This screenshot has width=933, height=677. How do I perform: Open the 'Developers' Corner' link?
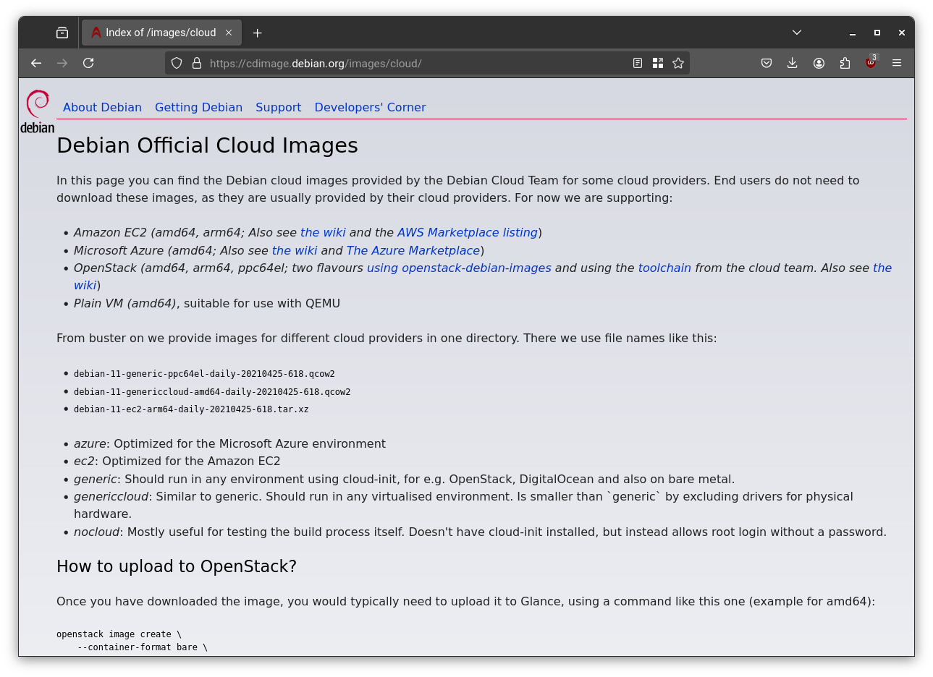tap(370, 107)
